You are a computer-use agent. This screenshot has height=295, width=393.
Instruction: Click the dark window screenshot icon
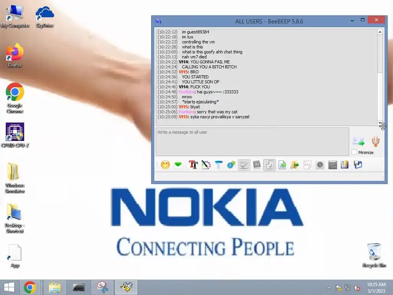[x=333, y=165]
